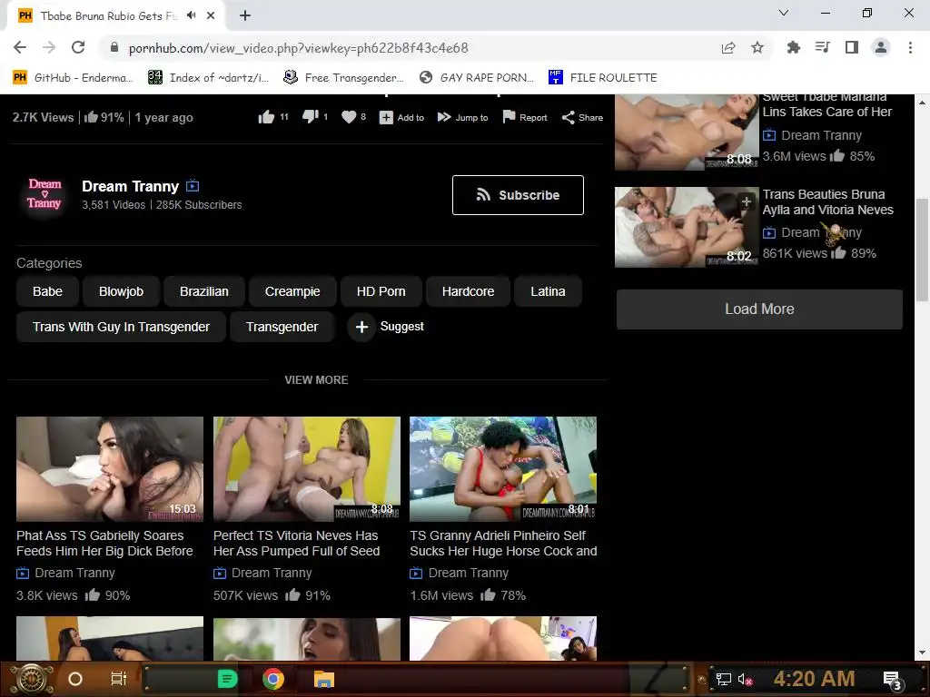Open the Start menu clock-style button
This screenshot has width=930, height=697.
32,679
